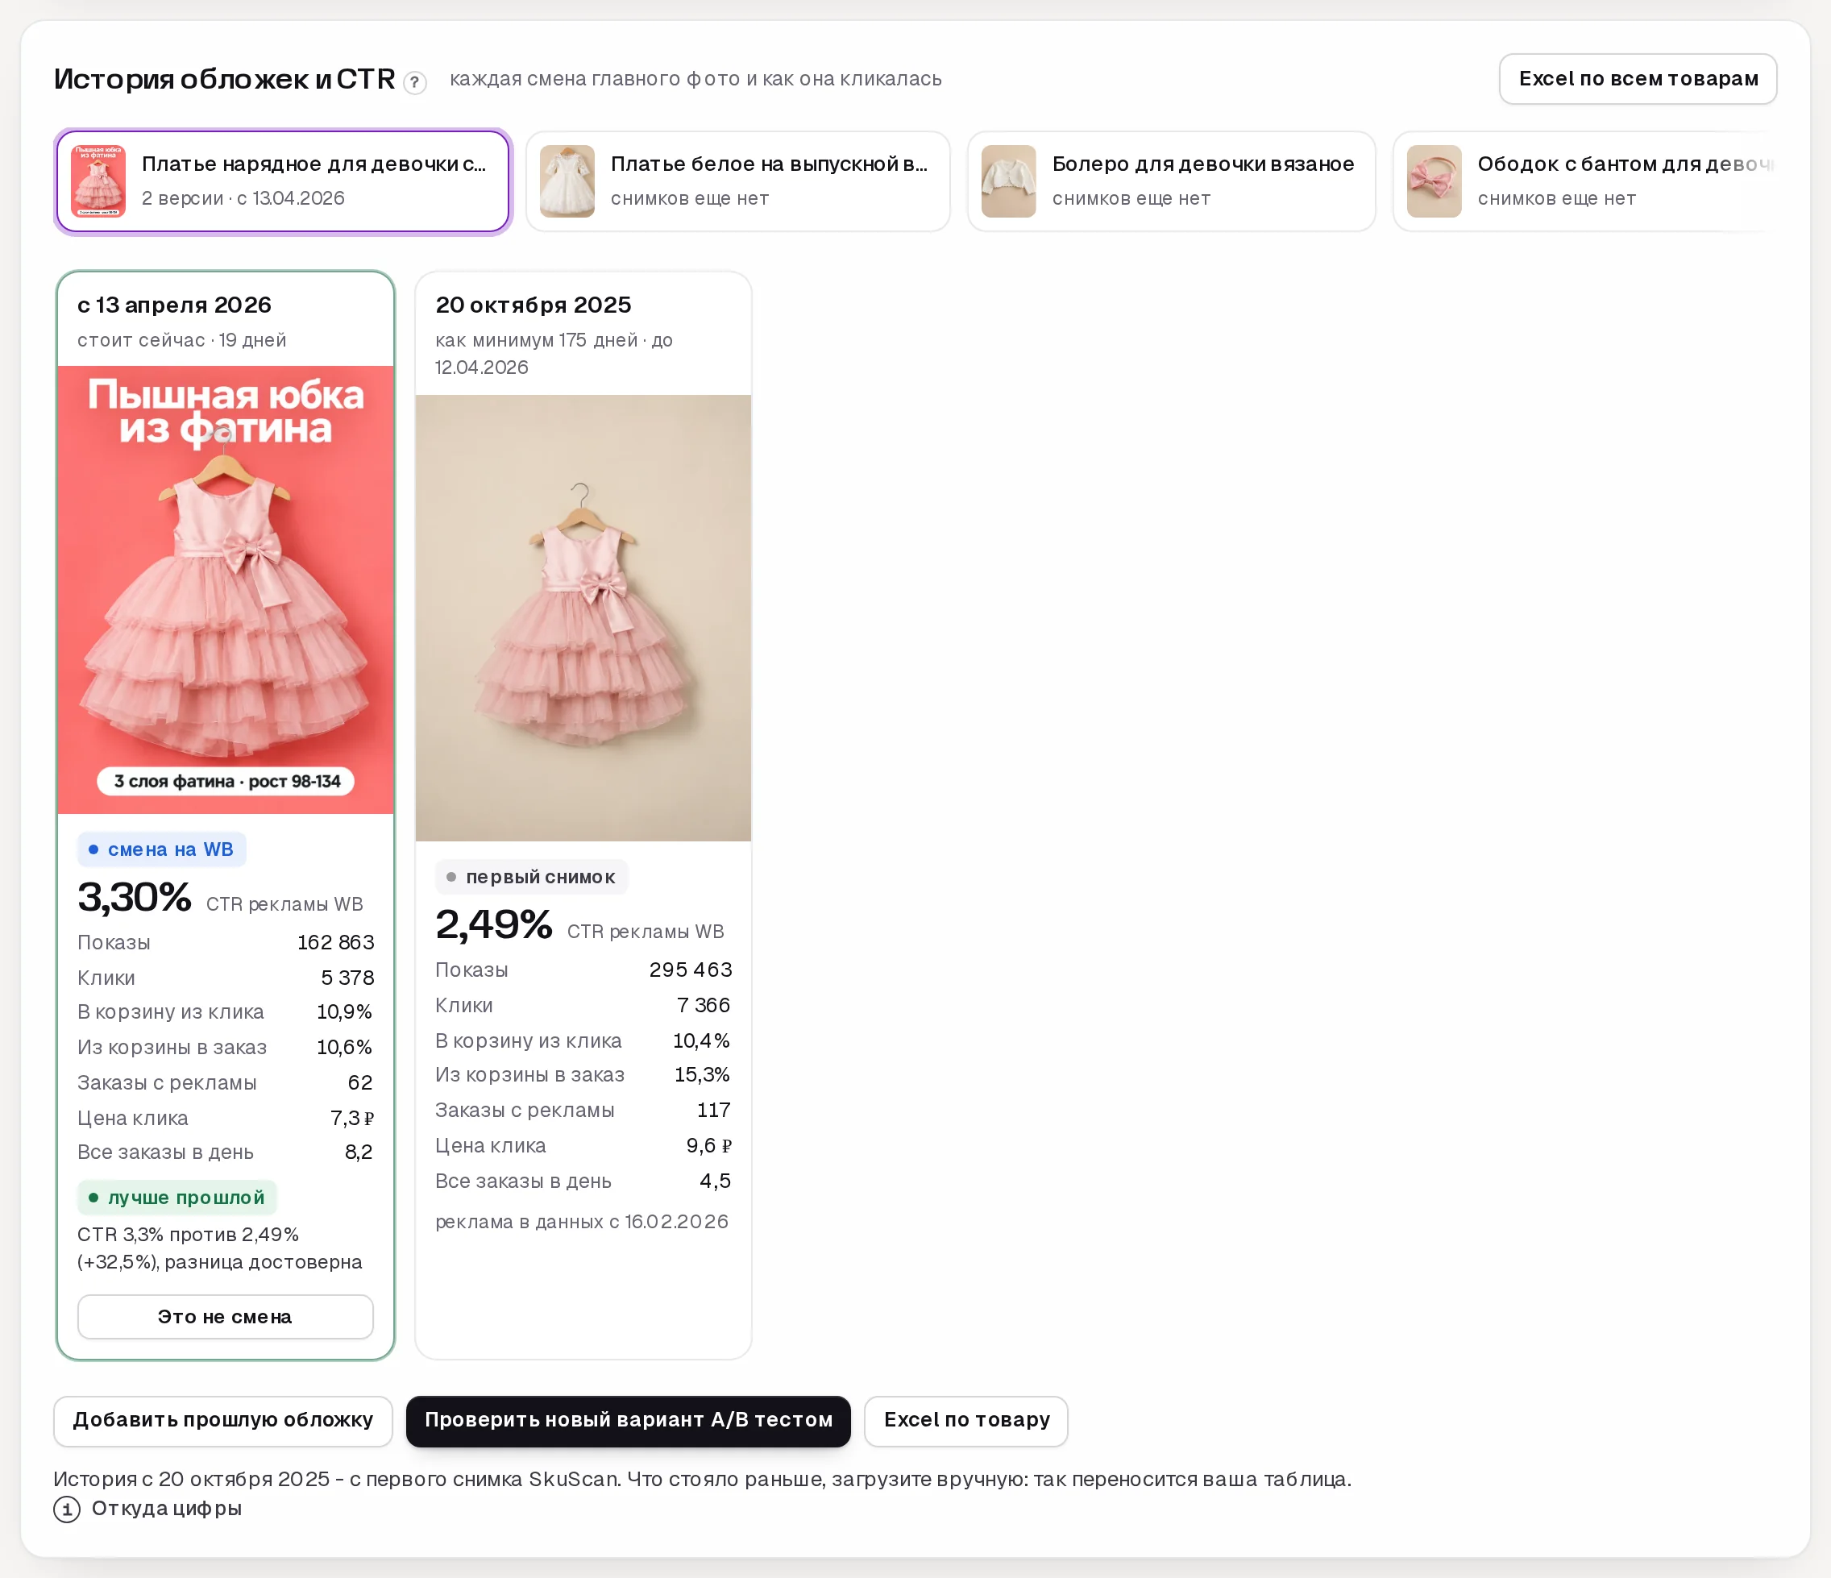Open red Пышная юбка из фатина cover
The height and width of the screenshot is (1578, 1831).
point(226,590)
